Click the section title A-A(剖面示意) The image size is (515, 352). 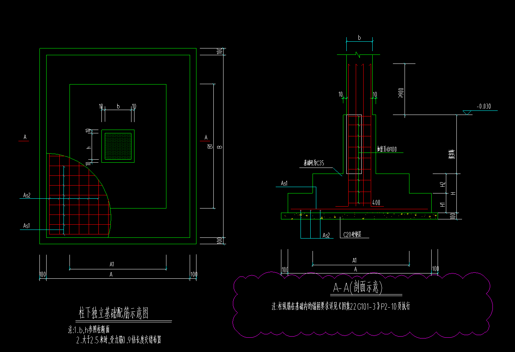click(358, 287)
